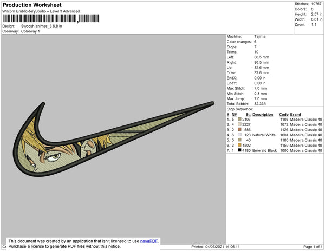Image resolution: width=325 pixels, height=251 pixels.
Task: Click the 'Page 1 of 1' footer
Action: pyautogui.click(x=313, y=247)
